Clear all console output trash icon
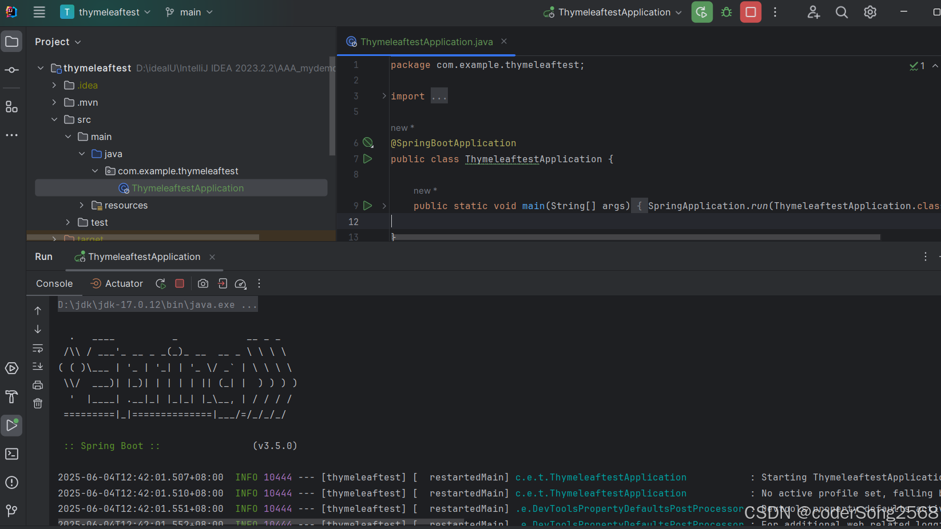 [38, 403]
